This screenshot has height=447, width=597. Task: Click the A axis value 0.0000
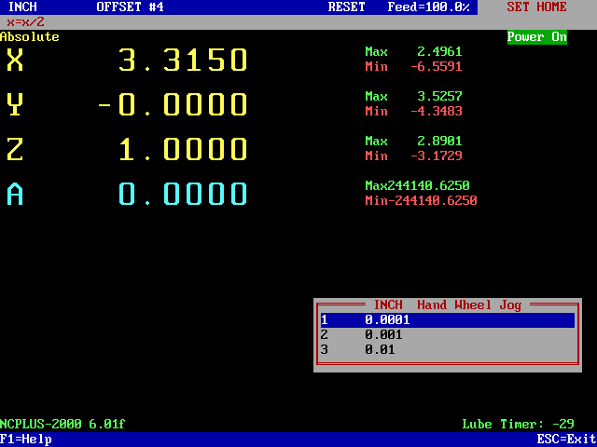[x=183, y=194]
